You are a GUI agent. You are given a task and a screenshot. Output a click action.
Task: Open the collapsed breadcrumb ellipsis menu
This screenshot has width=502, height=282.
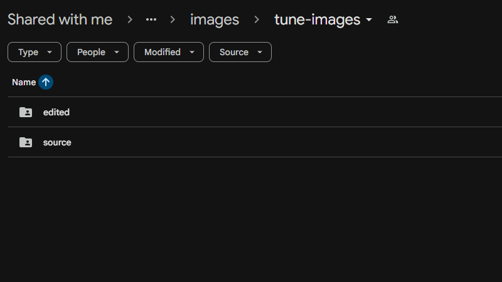[x=151, y=19]
